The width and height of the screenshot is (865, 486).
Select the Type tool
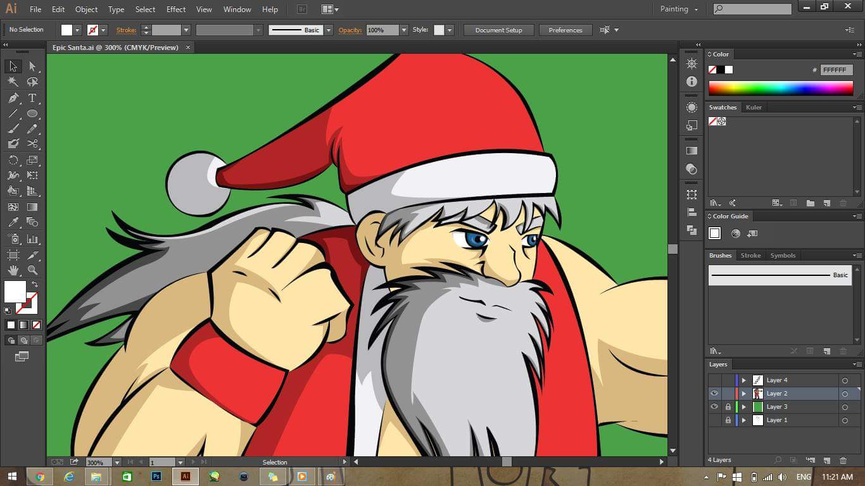(x=32, y=98)
